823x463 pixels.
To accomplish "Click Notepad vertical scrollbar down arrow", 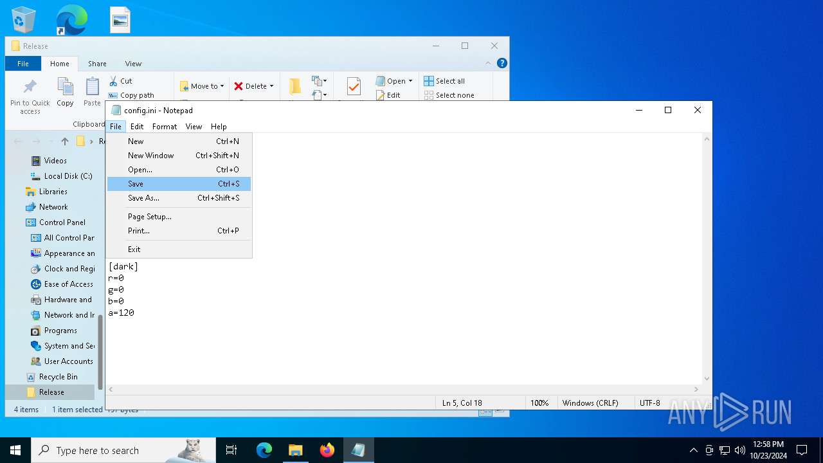I will point(707,379).
